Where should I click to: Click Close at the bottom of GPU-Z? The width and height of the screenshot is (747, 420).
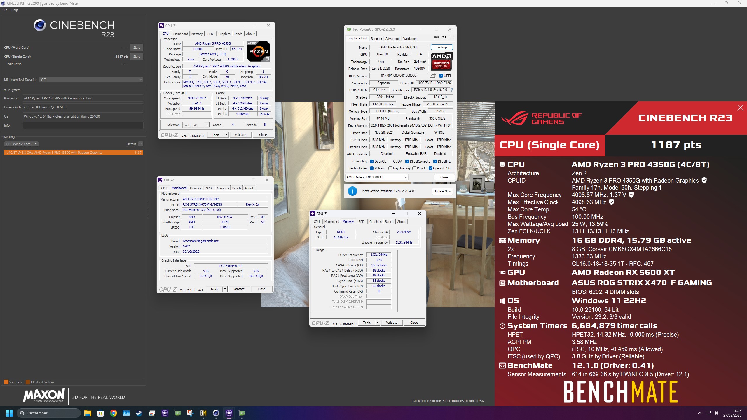point(444,177)
